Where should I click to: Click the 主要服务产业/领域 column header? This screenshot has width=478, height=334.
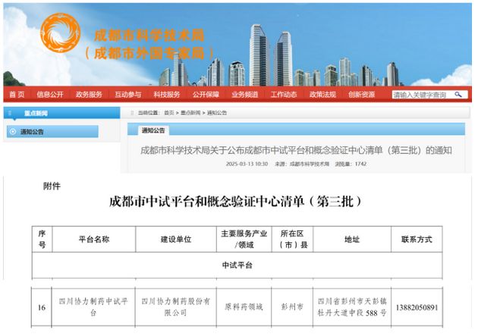[x=244, y=239]
